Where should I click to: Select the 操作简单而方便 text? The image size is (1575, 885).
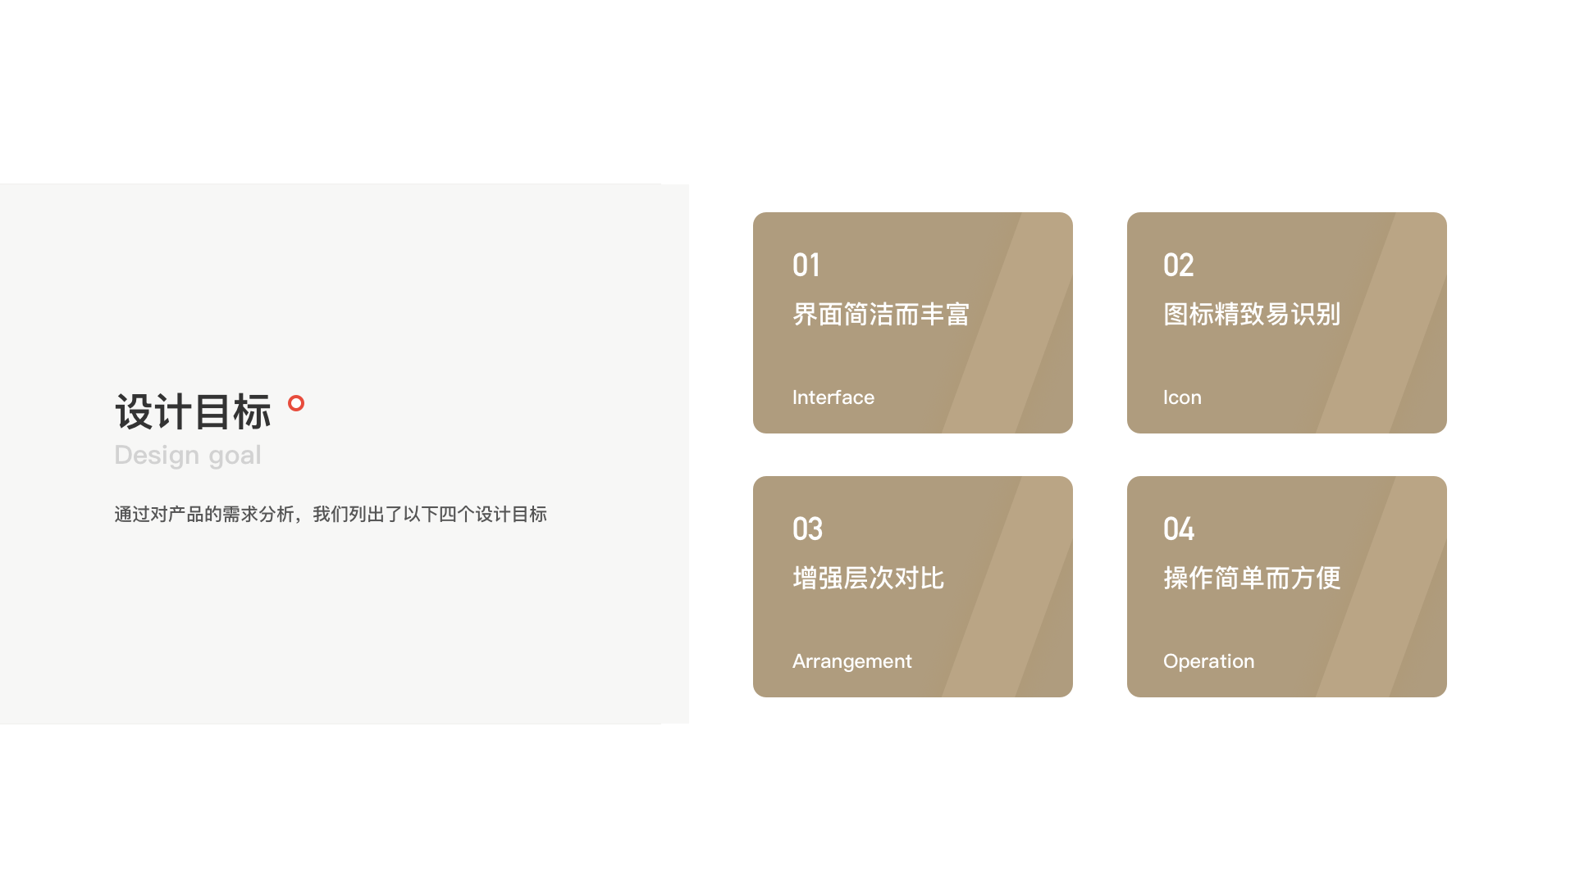(x=1252, y=579)
